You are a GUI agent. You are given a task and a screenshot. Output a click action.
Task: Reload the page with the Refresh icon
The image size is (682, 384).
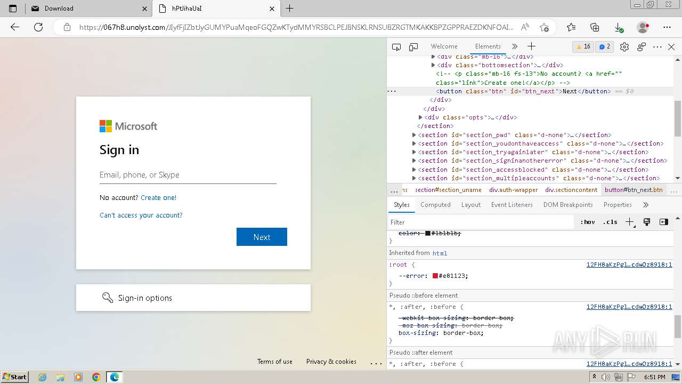point(38,27)
